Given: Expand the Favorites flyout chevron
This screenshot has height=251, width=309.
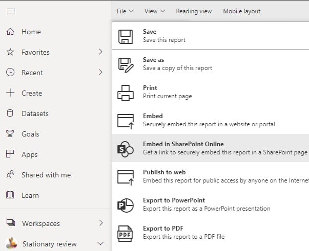Looking at the screenshot, I should 101,52.
